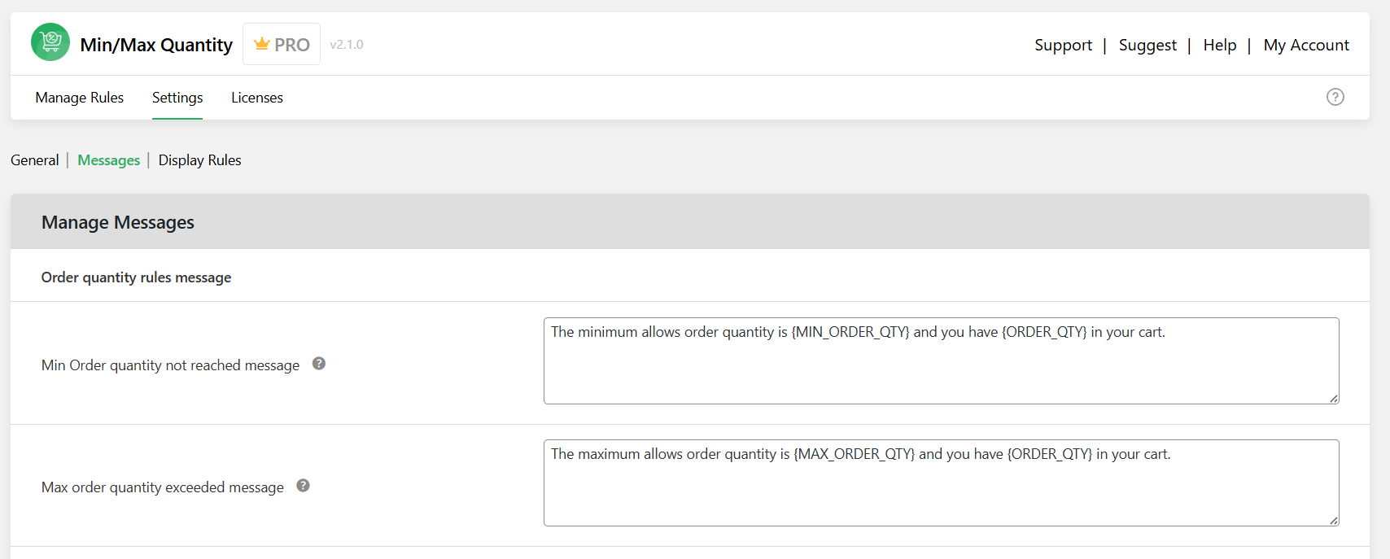Image resolution: width=1390 pixels, height=559 pixels.
Task: Click the question mark icon on the toolbar row
Action: coord(1335,97)
